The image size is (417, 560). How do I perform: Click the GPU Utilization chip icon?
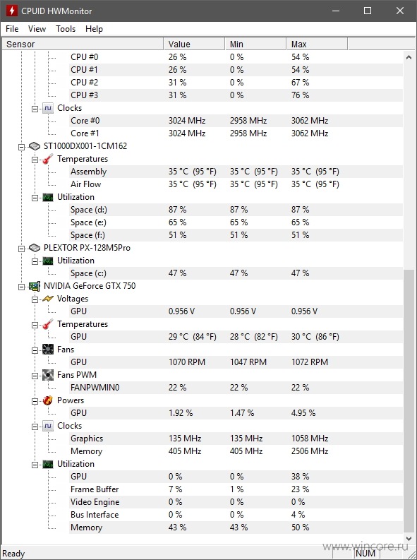click(x=48, y=464)
